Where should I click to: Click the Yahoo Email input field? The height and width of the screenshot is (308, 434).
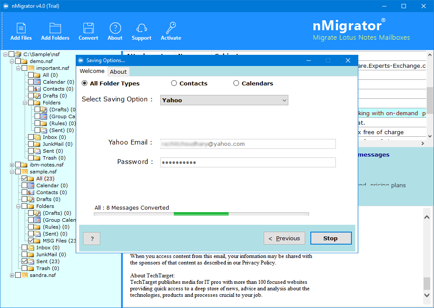pyautogui.click(x=248, y=144)
